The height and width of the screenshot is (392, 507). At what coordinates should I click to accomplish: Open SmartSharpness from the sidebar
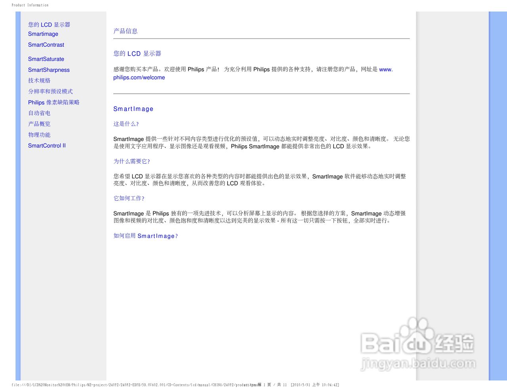(x=49, y=70)
